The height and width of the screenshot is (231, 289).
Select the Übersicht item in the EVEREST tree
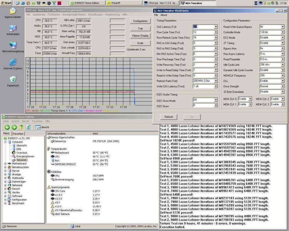[21, 145]
